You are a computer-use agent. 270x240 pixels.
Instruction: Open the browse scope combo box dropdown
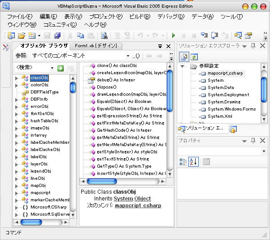(128, 56)
